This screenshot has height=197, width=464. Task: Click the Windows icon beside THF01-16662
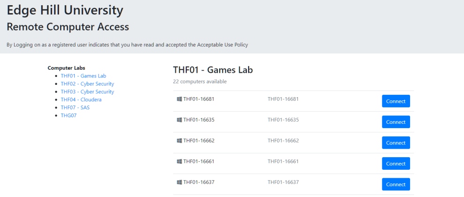coord(179,141)
